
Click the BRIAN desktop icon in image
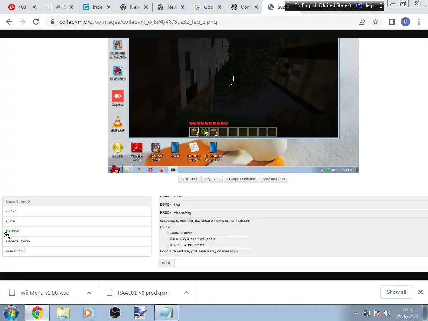(175, 150)
